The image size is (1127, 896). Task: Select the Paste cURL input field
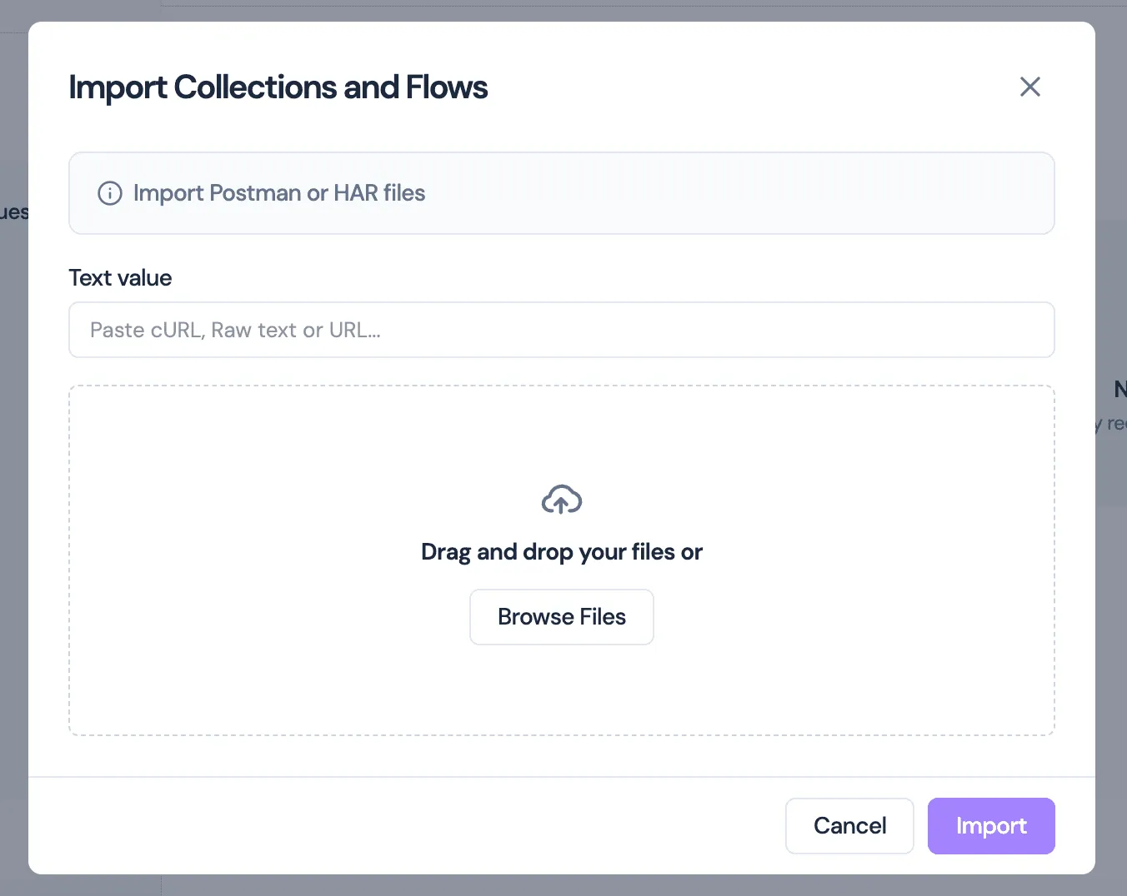[x=562, y=330]
